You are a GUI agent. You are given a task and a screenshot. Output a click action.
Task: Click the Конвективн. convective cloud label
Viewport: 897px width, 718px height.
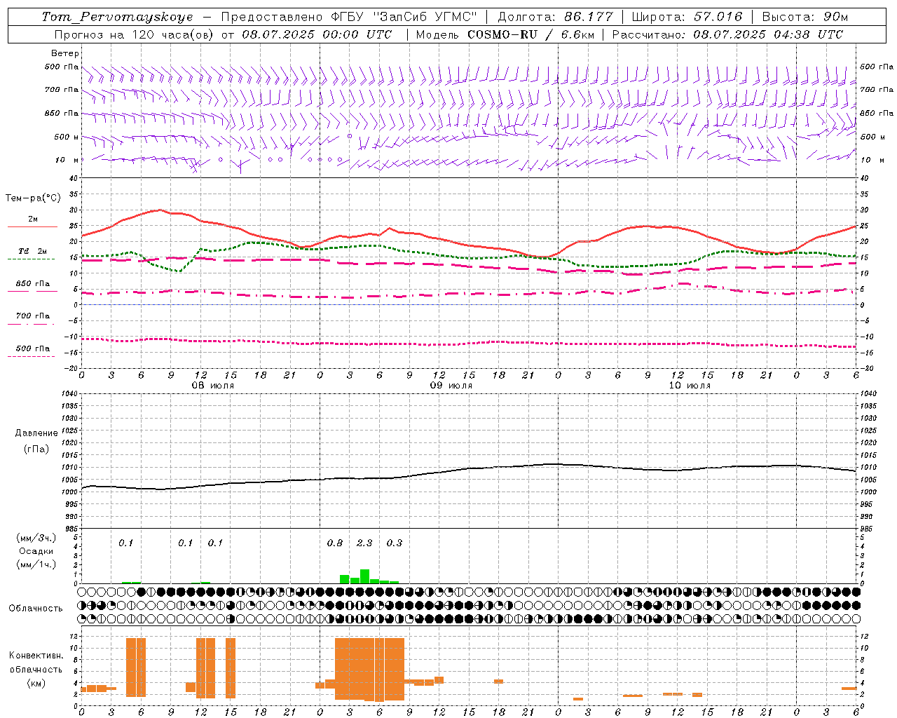36,655
